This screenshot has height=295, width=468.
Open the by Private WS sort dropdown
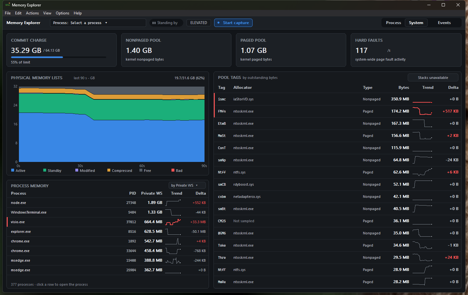(187, 185)
